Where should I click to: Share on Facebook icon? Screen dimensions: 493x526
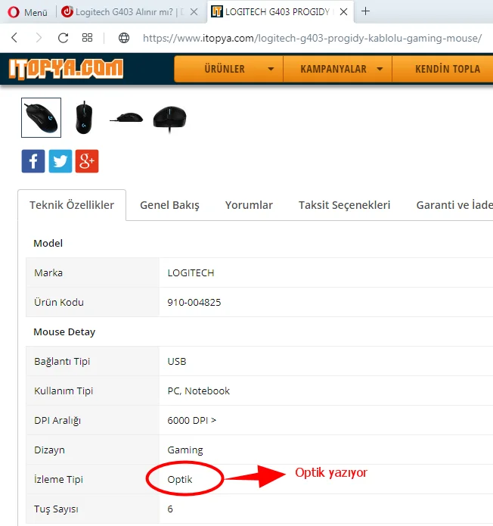pos(33,161)
